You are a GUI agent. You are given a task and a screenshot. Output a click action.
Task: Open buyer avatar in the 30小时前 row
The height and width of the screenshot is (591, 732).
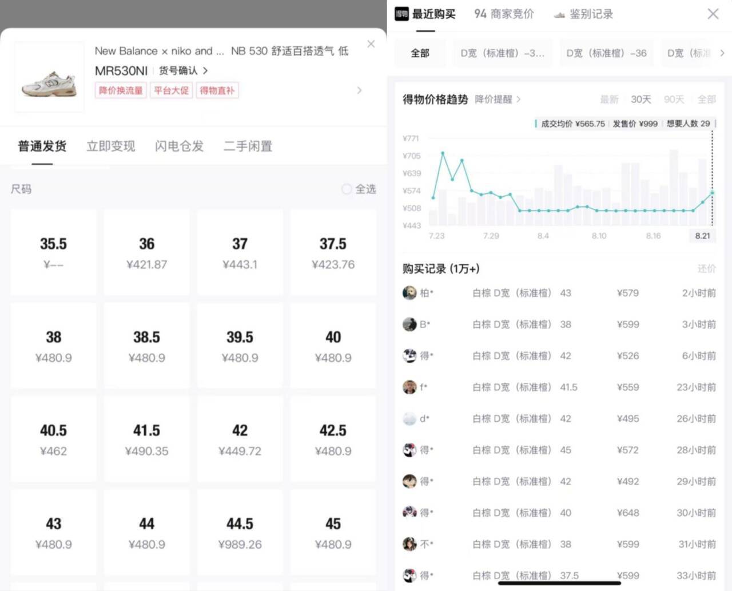[409, 513]
